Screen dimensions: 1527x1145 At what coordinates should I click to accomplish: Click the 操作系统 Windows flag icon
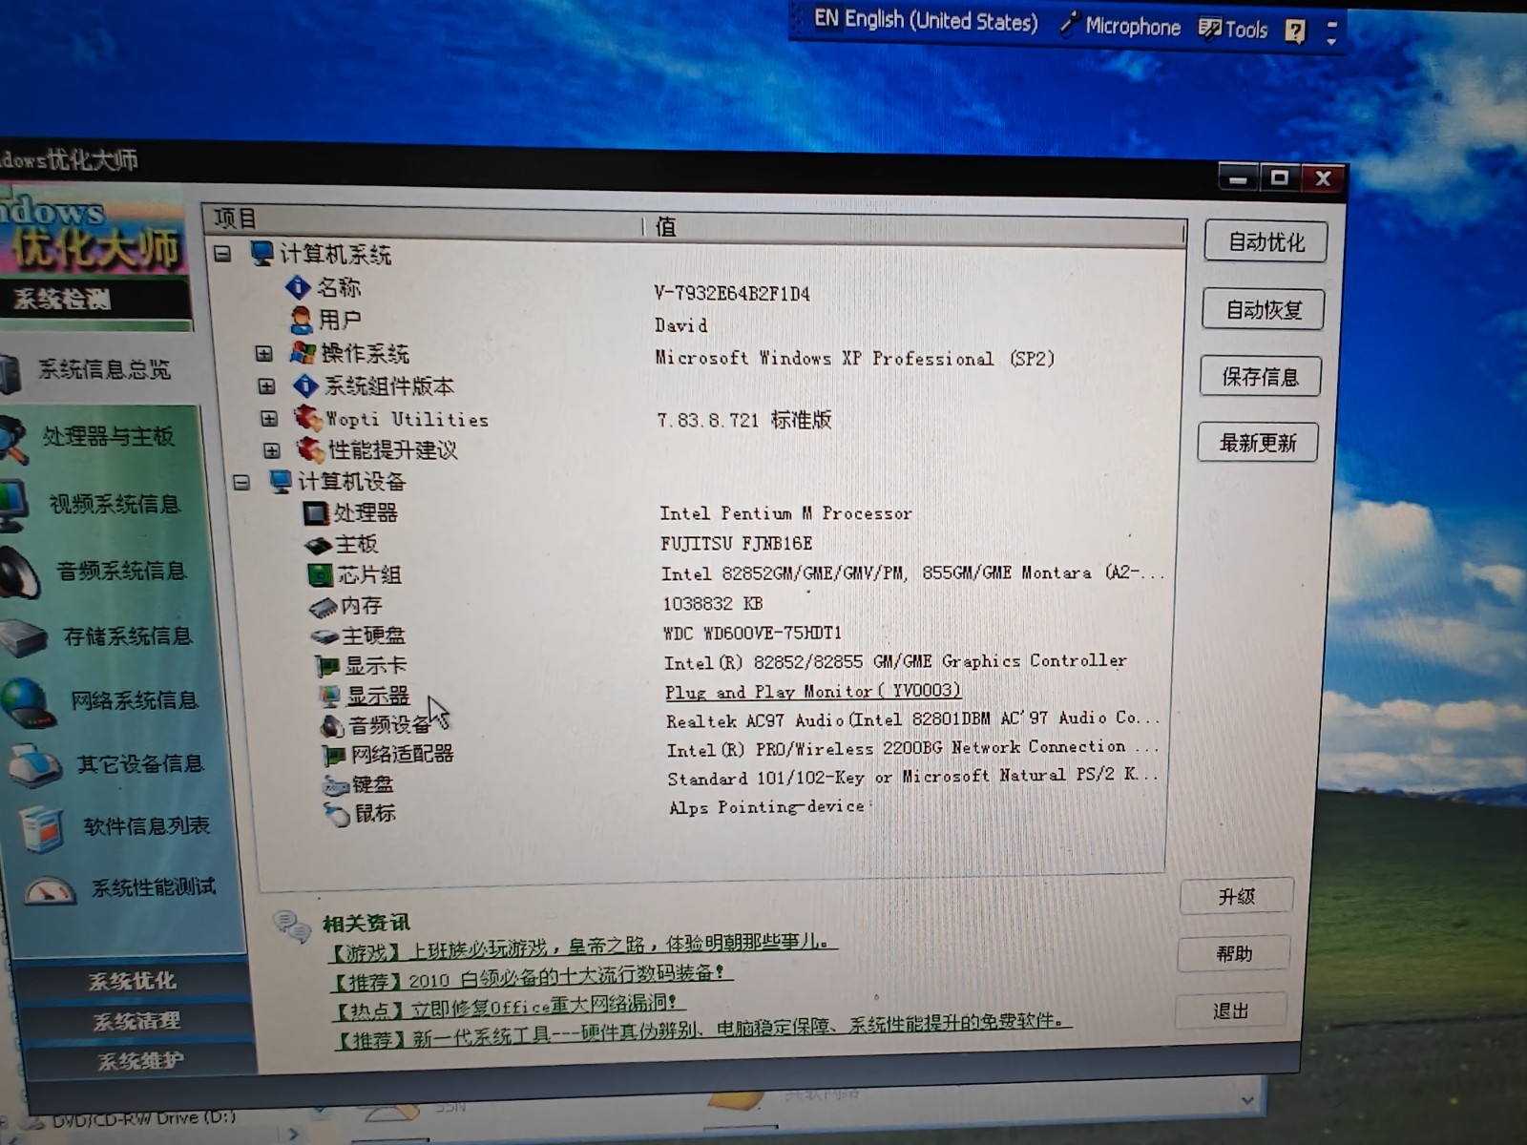click(303, 353)
